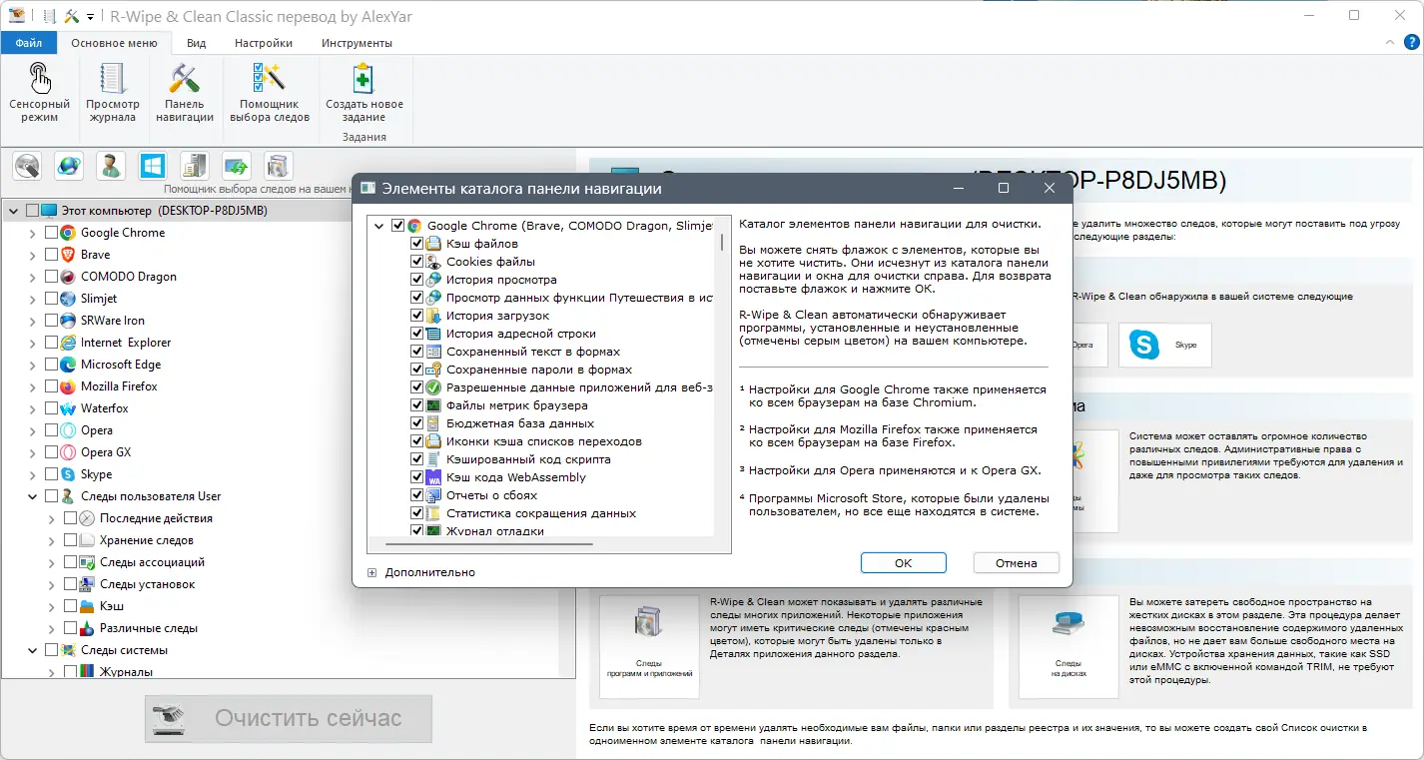
Task: Collapse the Google Chrome node in the dialog
Action: [x=379, y=226]
